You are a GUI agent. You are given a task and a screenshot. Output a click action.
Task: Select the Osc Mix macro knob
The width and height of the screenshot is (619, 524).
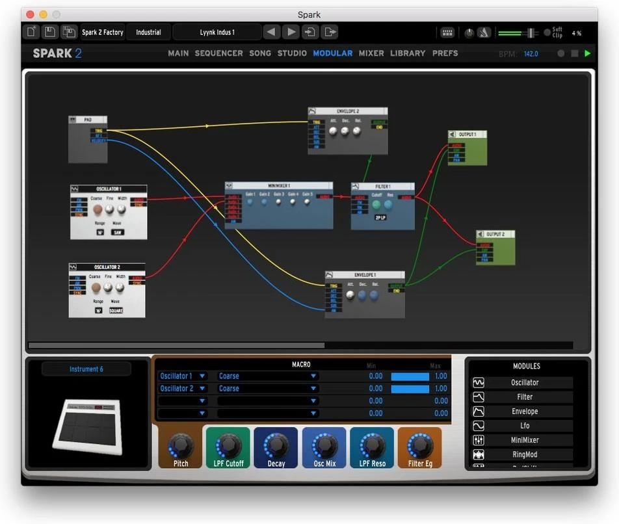[x=324, y=445]
